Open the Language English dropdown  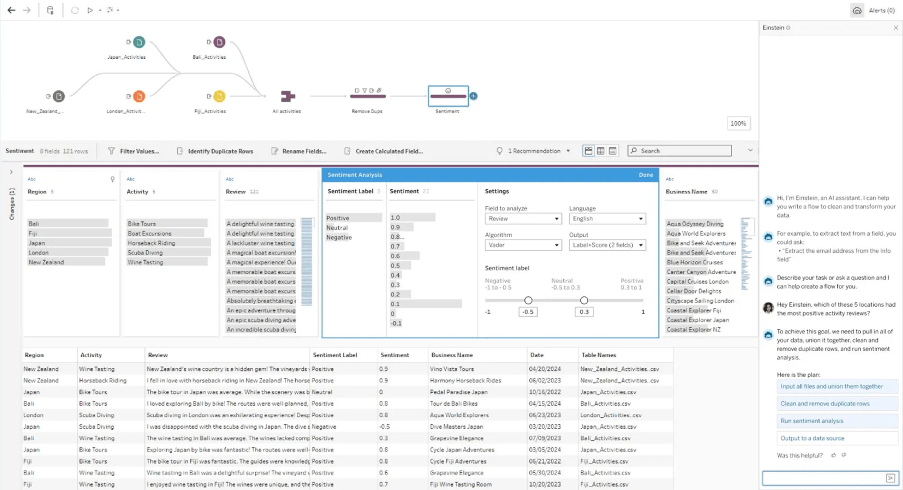click(x=607, y=219)
